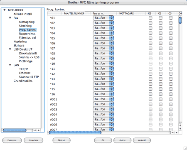Click row label #007
This screenshot has width=187, height=150.
[54, 130]
